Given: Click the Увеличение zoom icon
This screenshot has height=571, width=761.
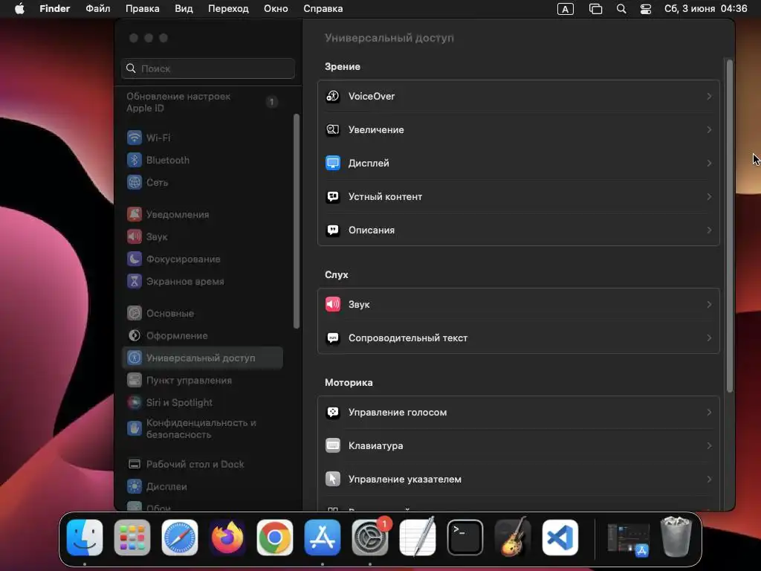Looking at the screenshot, I should click(x=332, y=129).
